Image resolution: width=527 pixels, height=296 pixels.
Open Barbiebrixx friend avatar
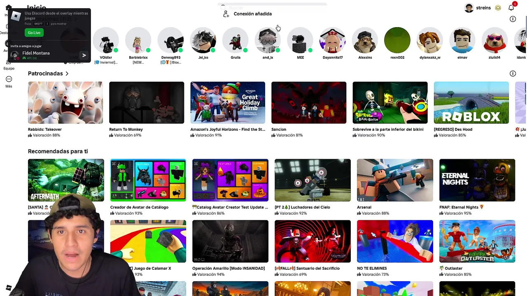click(138, 40)
